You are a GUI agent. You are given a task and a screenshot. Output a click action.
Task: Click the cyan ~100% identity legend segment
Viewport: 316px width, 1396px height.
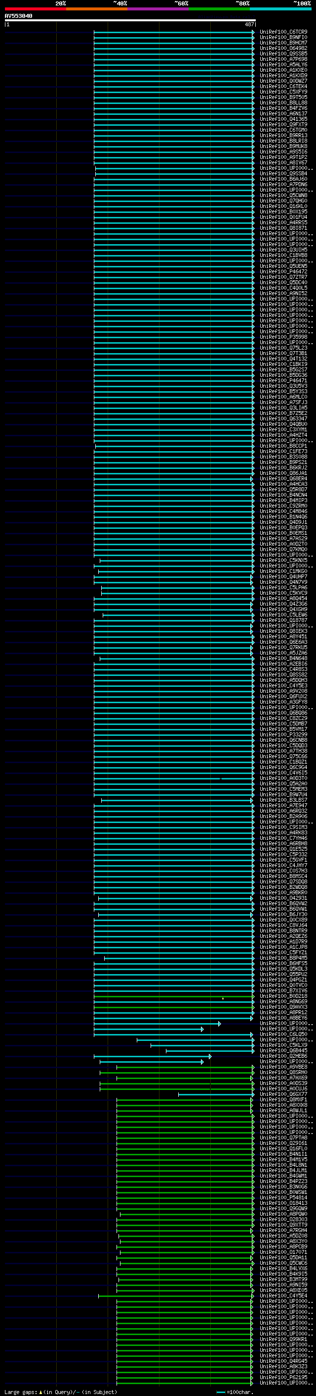pyautogui.click(x=280, y=9)
